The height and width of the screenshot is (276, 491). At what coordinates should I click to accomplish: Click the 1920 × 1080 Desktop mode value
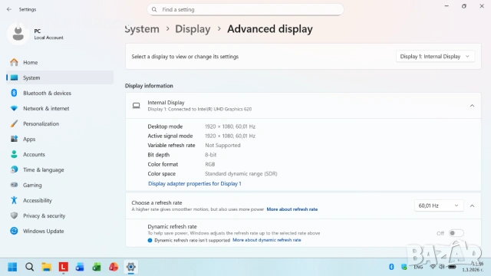pyautogui.click(x=230, y=127)
